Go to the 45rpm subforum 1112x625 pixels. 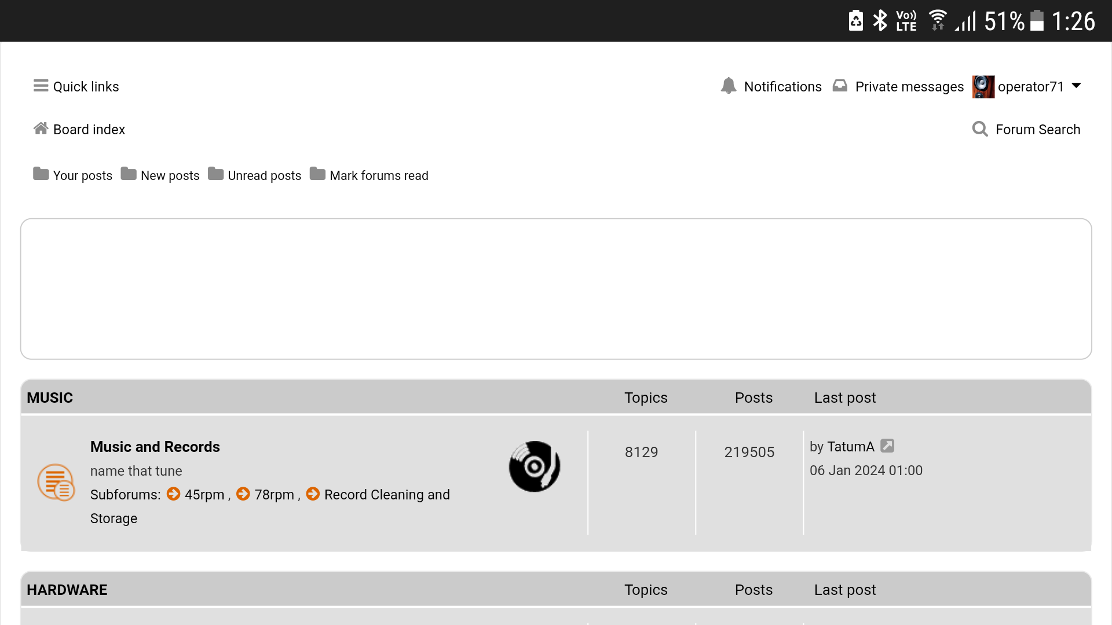(x=204, y=495)
